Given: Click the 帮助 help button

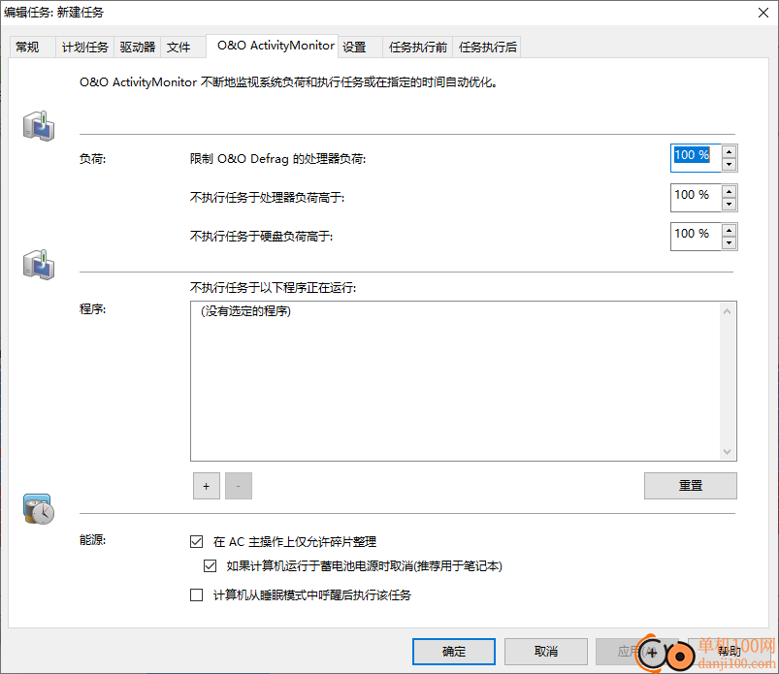Looking at the screenshot, I should point(729,651).
